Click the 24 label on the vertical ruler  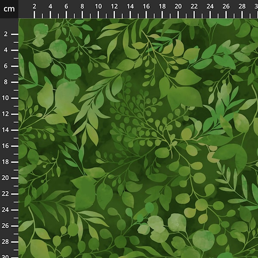[5, 210]
